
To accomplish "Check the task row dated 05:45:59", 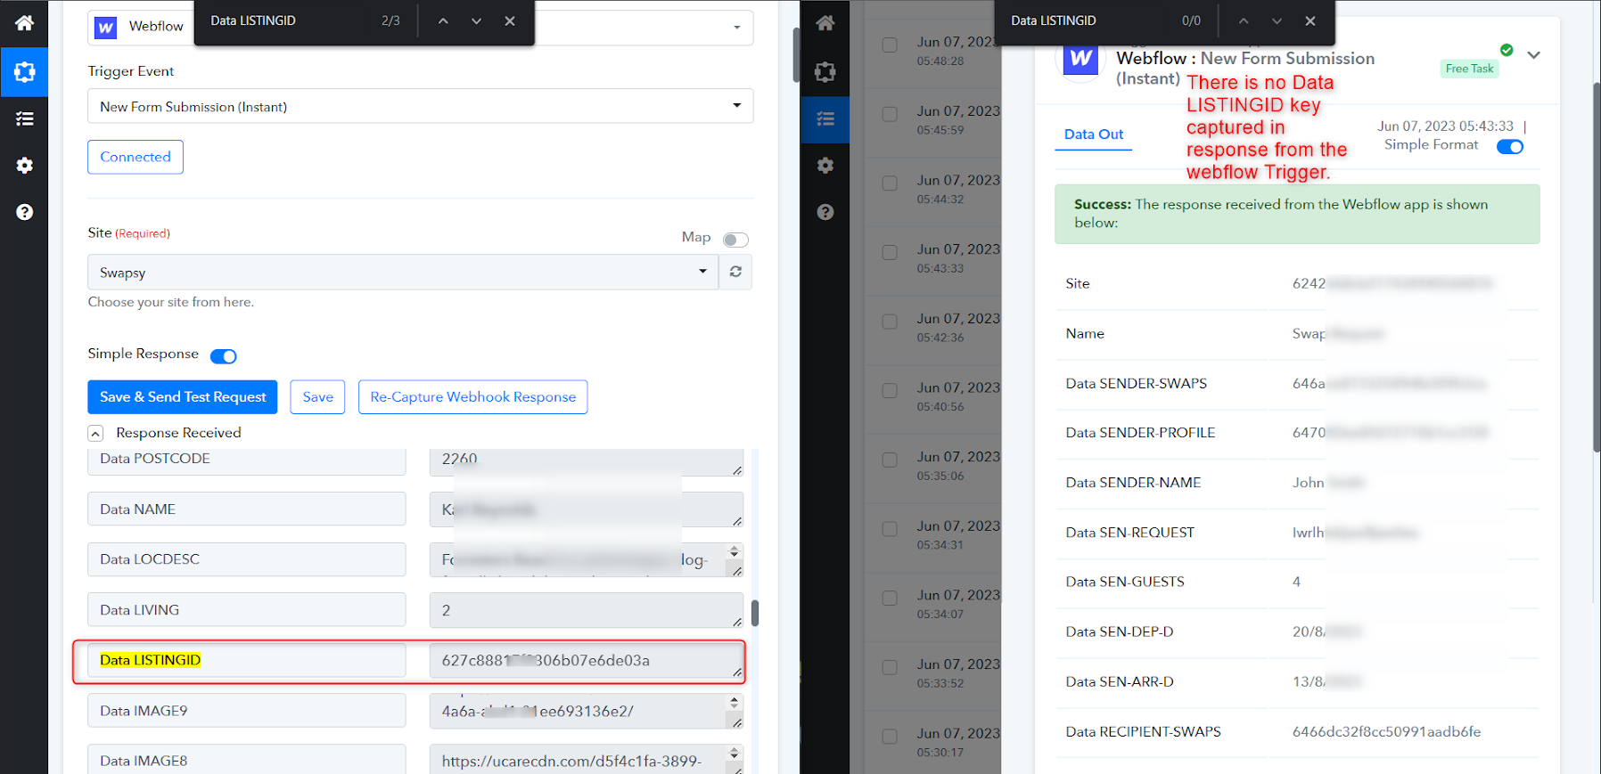I will [x=890, y=114].
